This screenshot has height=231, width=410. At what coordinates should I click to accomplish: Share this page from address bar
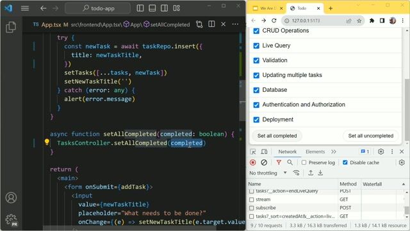[348, 21]
